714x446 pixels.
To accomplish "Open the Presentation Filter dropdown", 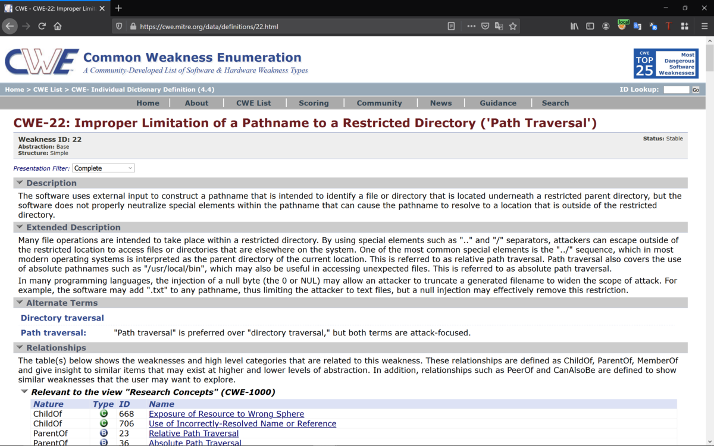I will 104,168.
